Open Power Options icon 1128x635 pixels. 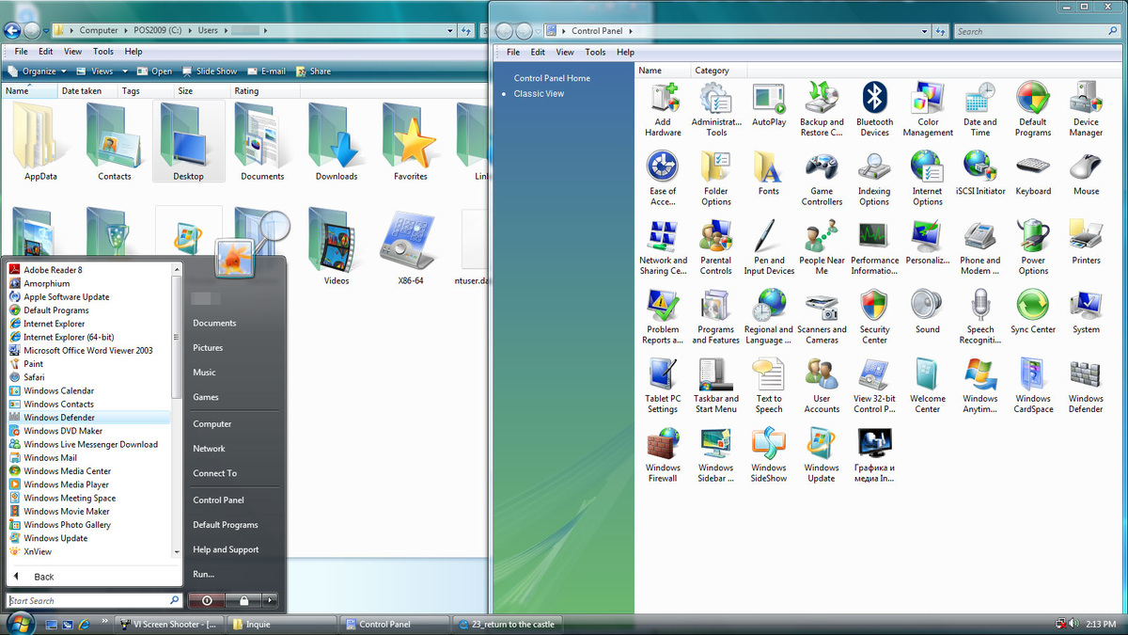1033,247
